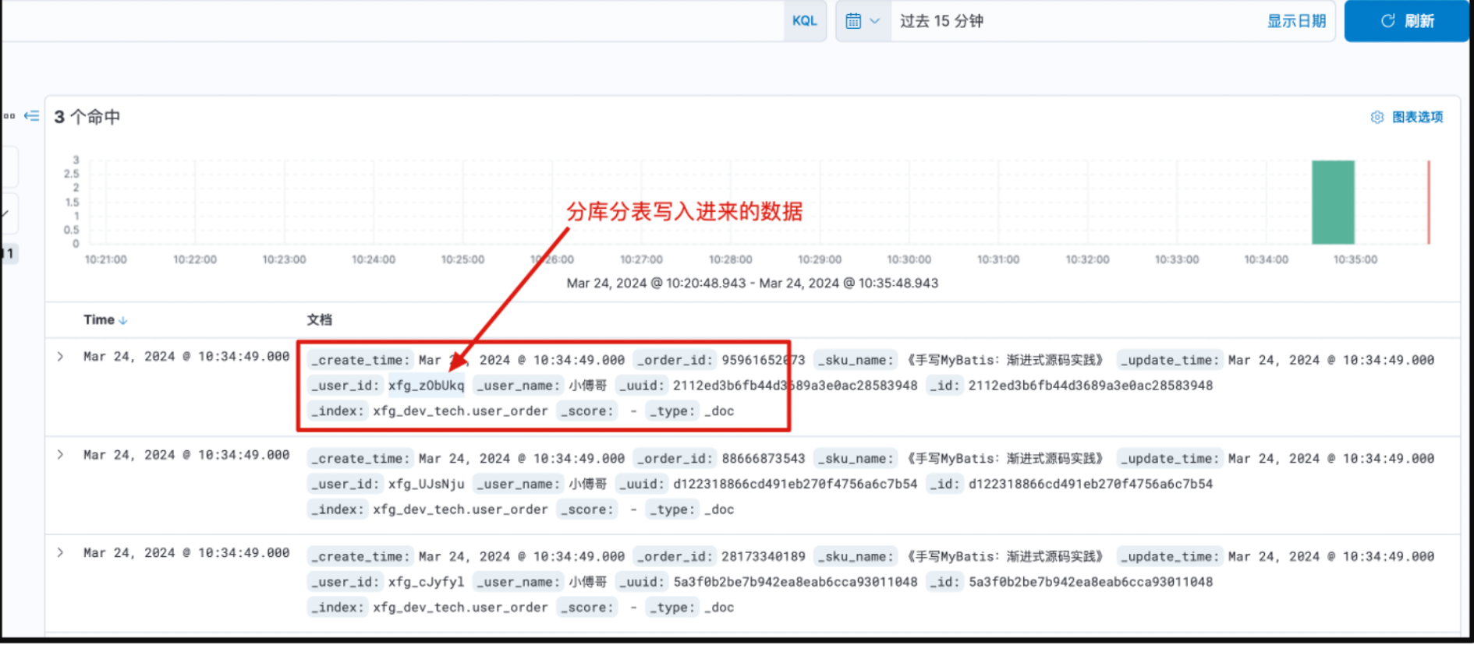Screen dimensions: 1474x645
Task: Select the user id xfg_UJsNju value
Action: pos(426,484)
